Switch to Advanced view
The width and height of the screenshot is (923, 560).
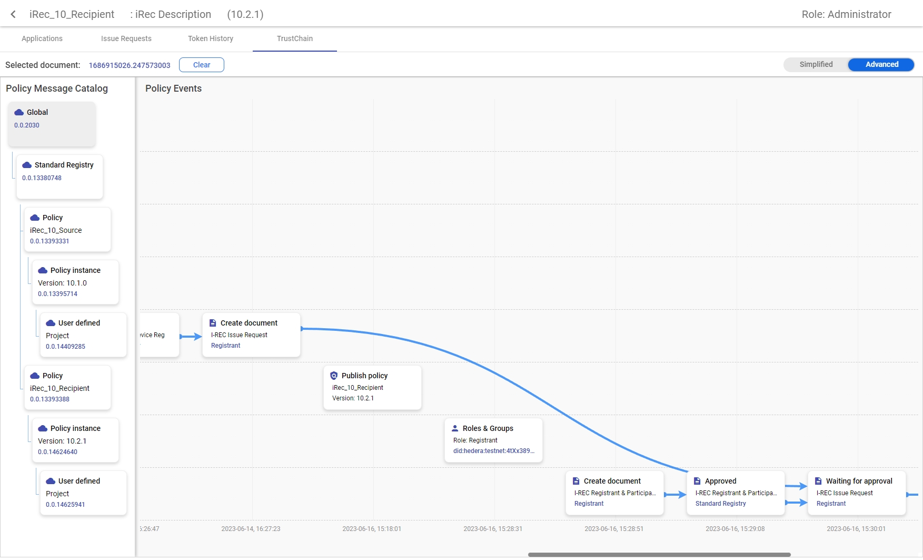point(881,64)
